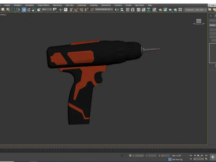
Task: Click the animation timeline track bar
Action: pos(108,150)
